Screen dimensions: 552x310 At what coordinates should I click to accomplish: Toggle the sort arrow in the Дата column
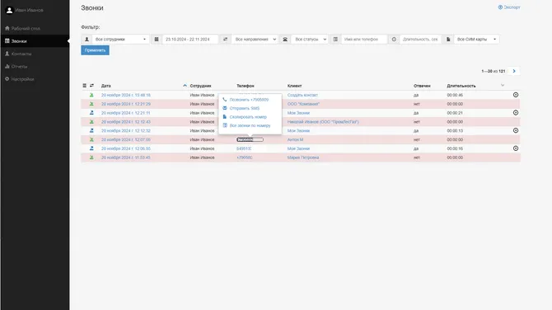185,86
